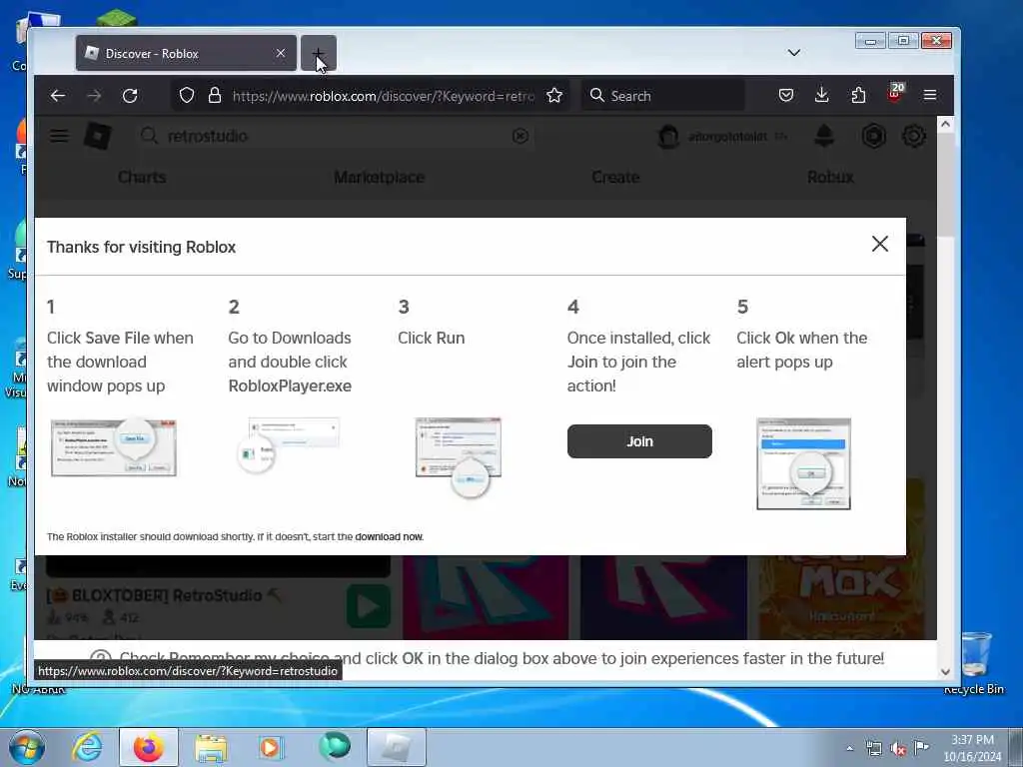Open the Extensions puzzle icon

pos(858,96)
